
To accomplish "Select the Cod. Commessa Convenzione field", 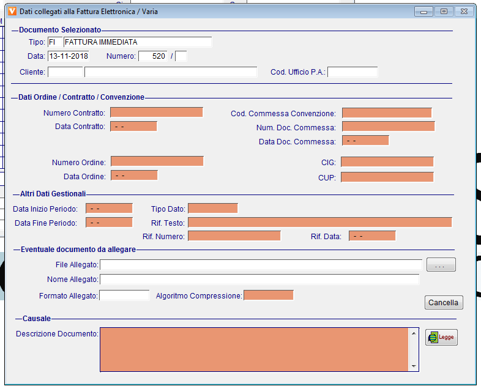I will 387,113.
